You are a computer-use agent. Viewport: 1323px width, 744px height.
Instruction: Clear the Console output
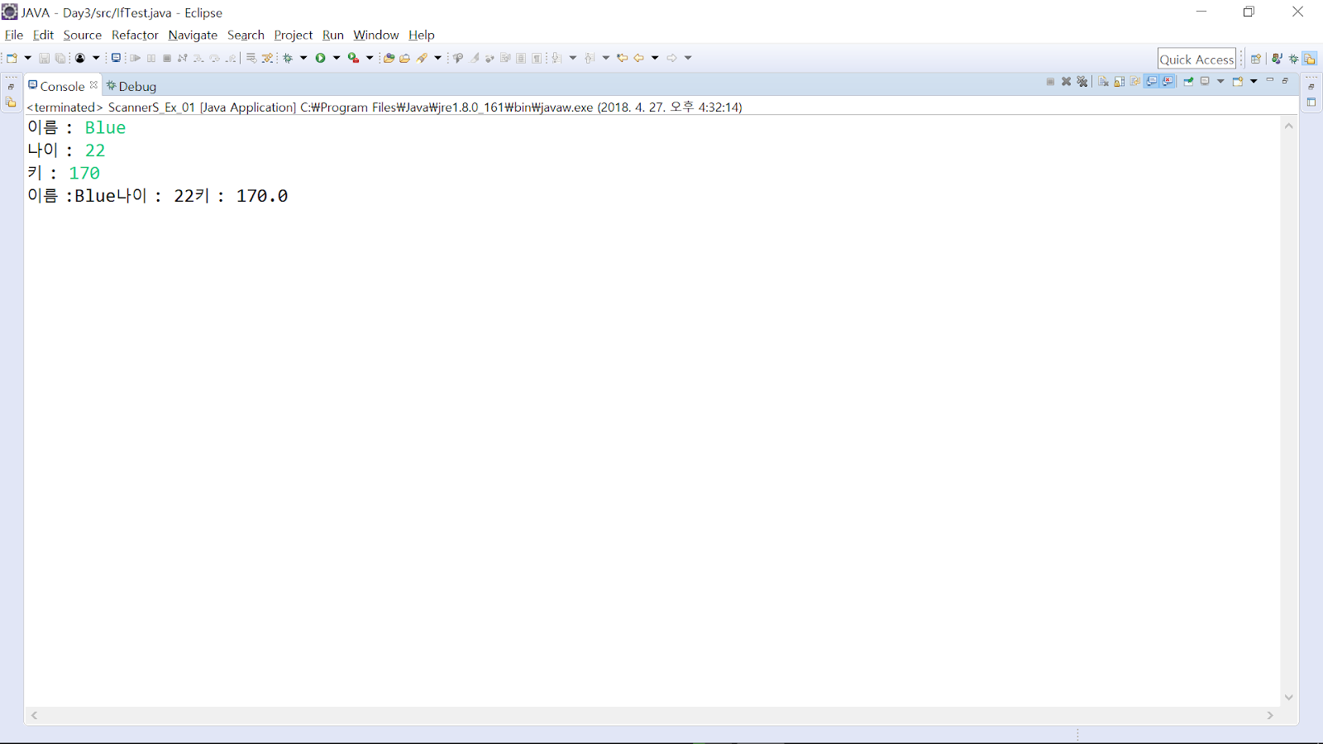click(x=1104, y=81)
